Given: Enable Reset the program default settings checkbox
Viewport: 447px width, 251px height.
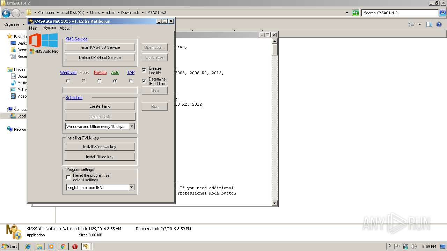Looking at the screenshot, I should [x=68, y=177].
